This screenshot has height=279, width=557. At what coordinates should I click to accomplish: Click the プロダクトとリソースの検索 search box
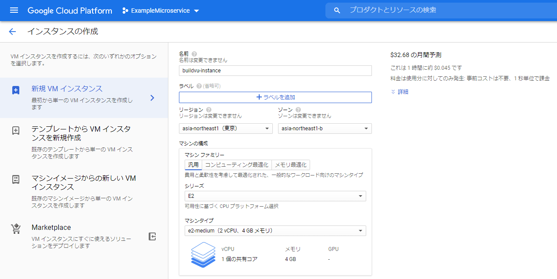[441, 10]
